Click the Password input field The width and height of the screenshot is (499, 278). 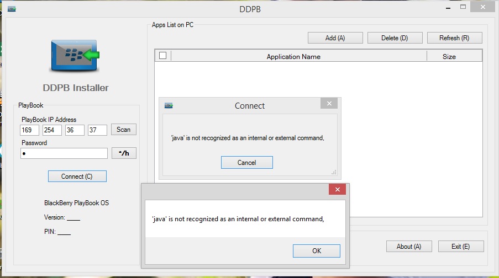(64, 153)
